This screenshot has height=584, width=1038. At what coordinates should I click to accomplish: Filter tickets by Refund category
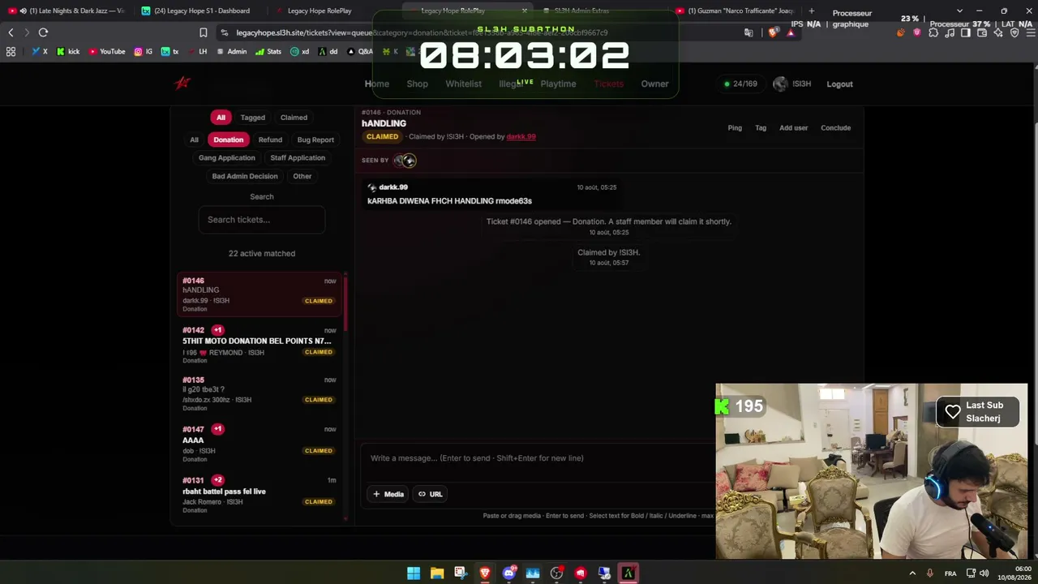click(x=270, y=140)
